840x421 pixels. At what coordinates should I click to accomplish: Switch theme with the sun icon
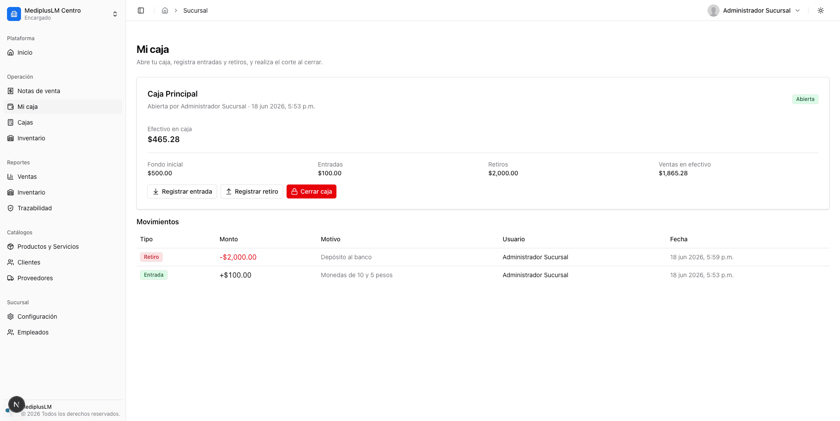click(x=821, y=10)
